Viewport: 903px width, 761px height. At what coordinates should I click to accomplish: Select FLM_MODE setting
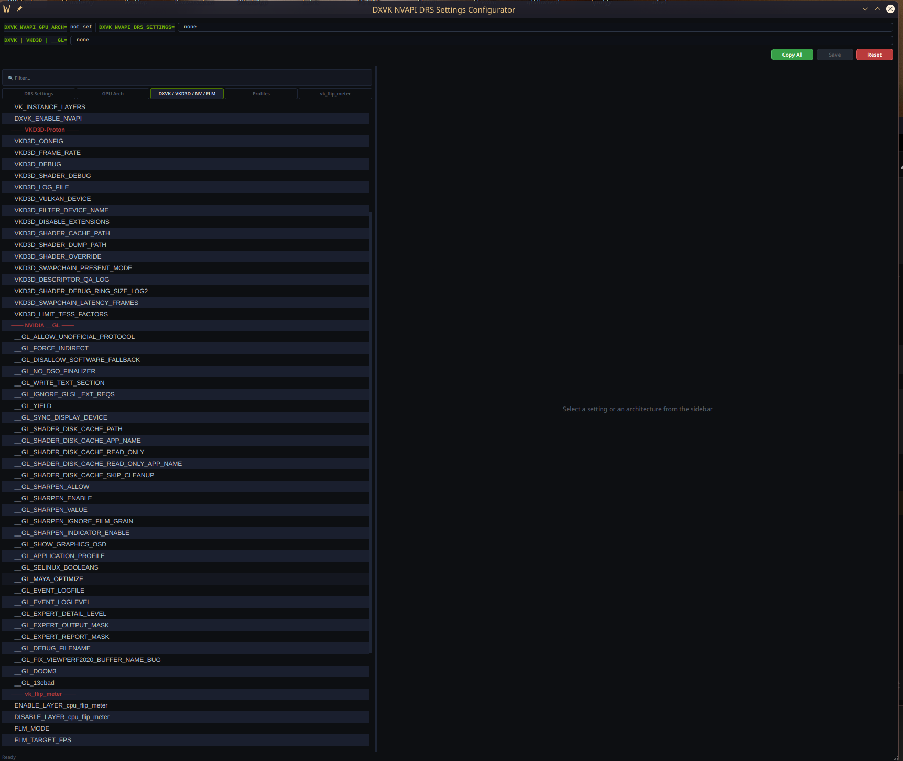click(x=186, y=728)
